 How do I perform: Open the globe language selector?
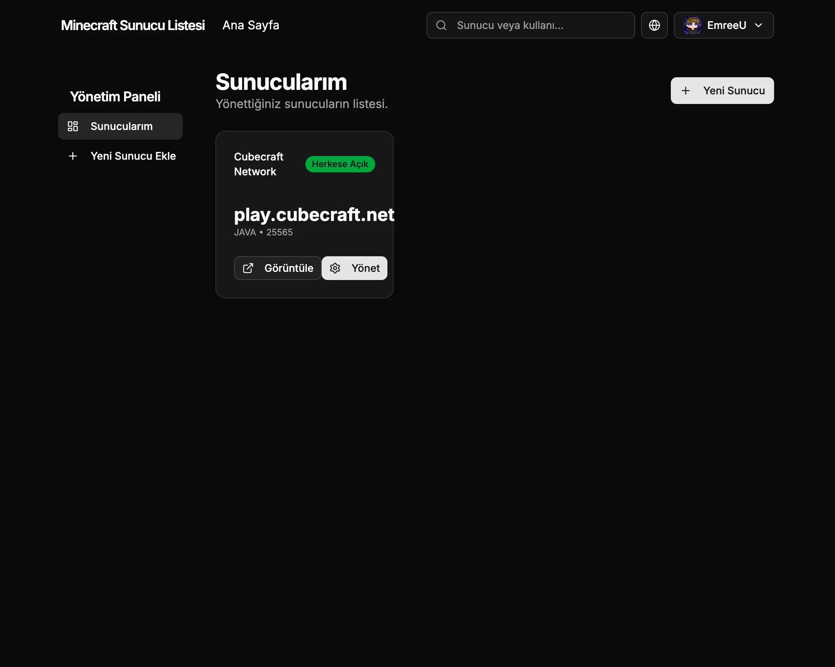tap(654, 25)
